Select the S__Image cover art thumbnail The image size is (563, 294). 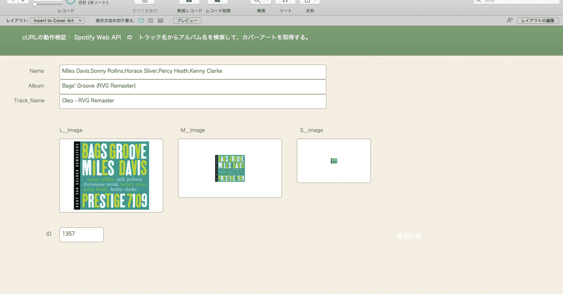coord(334,161)
